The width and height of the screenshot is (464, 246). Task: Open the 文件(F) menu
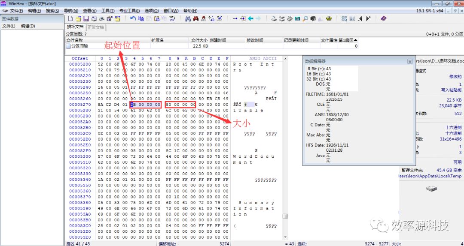17,11
